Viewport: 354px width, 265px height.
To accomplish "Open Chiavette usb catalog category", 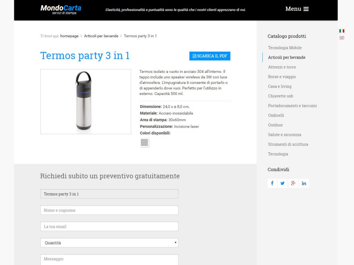I will click(280, 96).
